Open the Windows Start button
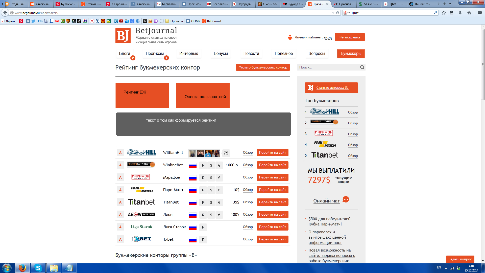This screenshot has height=273, width=485. (x=7, y=268)
